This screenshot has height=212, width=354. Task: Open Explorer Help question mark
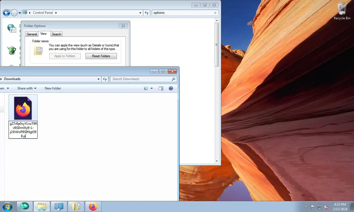point(171,88)
